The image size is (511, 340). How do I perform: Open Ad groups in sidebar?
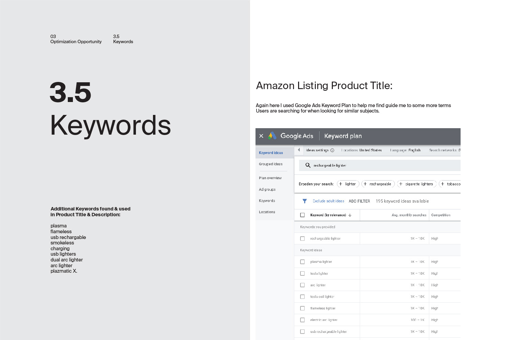point(275,189)
